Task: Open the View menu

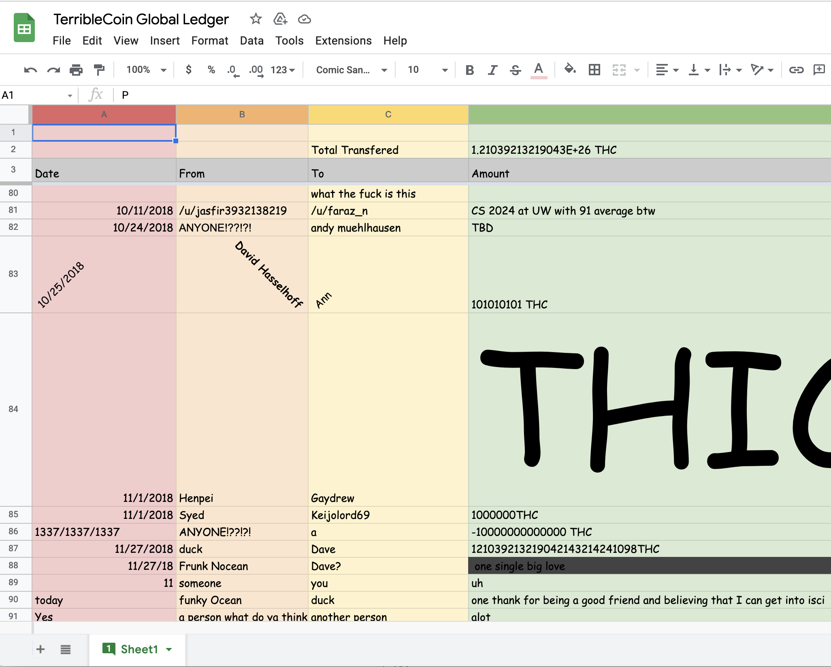Action: tap(126, 40)
